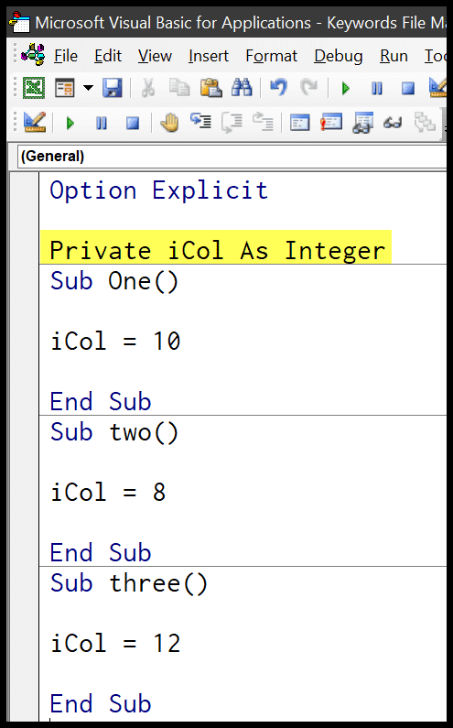Viewport: 453px width, 728px height.
Task: Open Locals Window icon
Action: tap(300, 123)
